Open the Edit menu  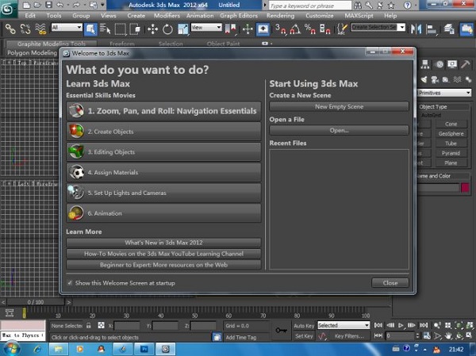(30, 16)
